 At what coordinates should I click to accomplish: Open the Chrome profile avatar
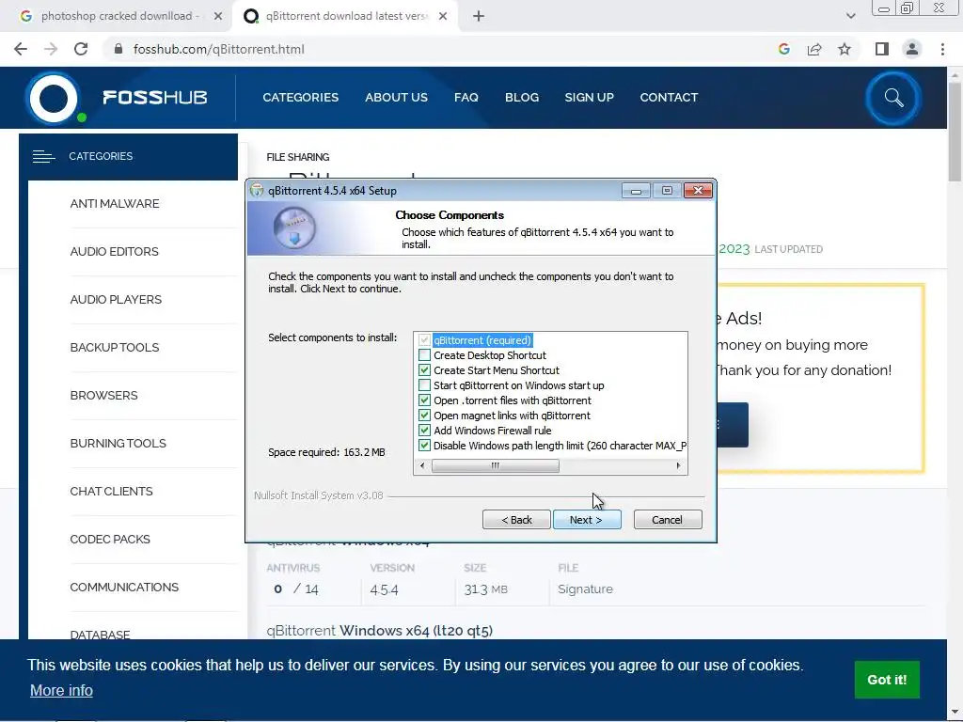tap(912, 49)
